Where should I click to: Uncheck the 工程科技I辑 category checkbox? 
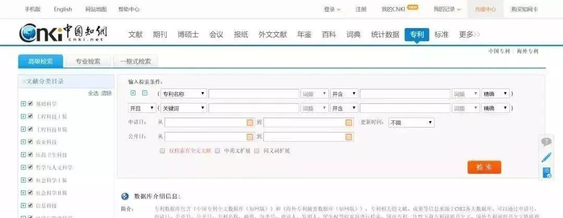click(x=31, y=116)
